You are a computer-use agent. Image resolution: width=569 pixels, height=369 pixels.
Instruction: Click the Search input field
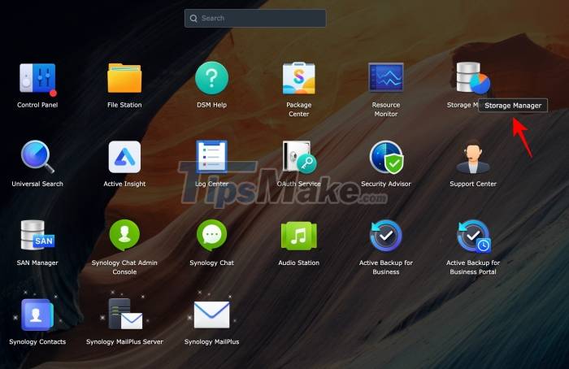[x=255, y=18]
